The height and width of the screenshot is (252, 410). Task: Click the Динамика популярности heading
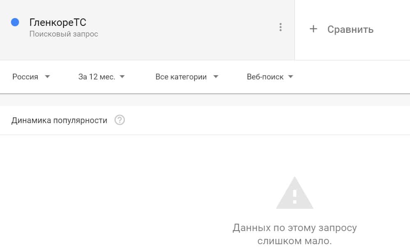click(60, 120)
